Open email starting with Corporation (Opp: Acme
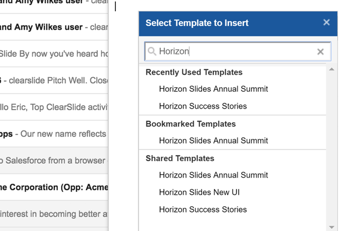Image resolution: width=359 pixels, height=231 pixels. click(54, 187)
